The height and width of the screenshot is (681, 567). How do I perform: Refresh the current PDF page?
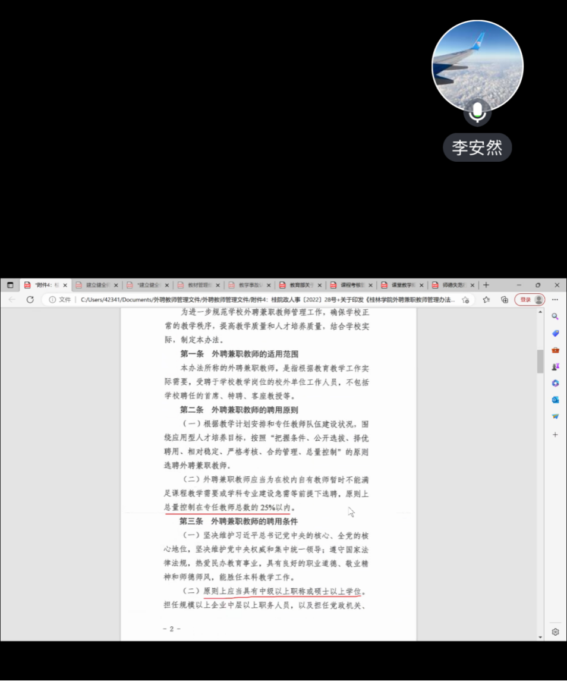[x=30, y=300]
